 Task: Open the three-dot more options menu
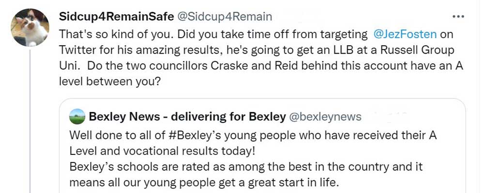(x=458, y=17)
